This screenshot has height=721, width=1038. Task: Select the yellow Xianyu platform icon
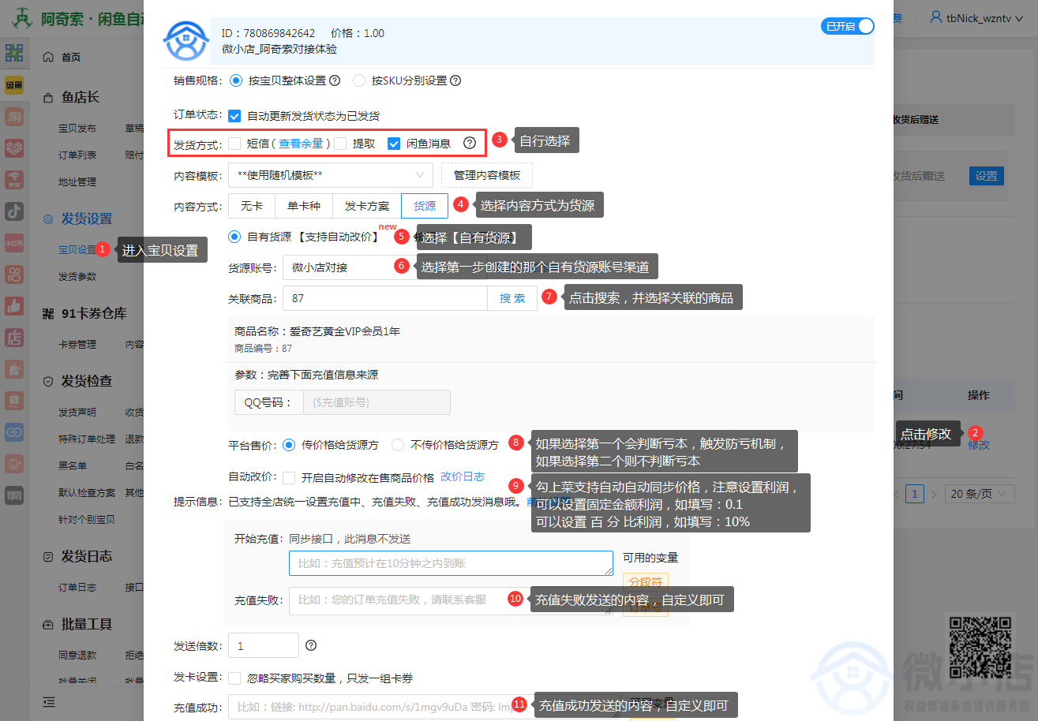13,85
